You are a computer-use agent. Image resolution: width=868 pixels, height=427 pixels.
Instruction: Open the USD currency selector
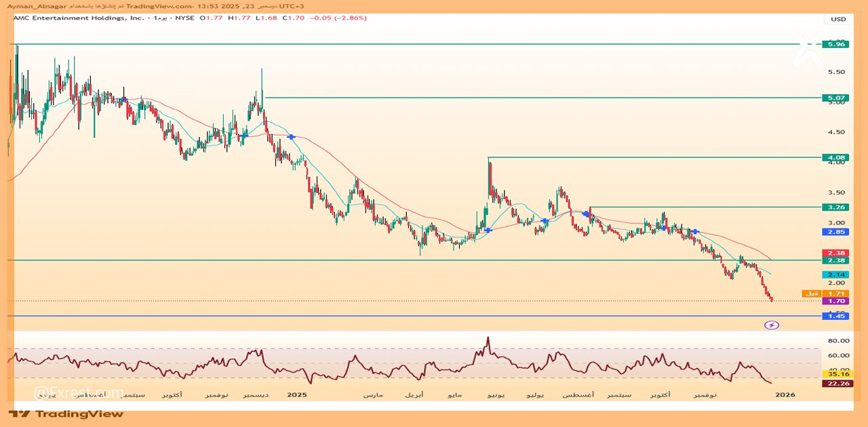(838, 19)
